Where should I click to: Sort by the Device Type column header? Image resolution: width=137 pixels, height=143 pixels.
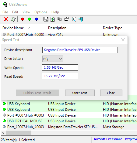[112, 28]
